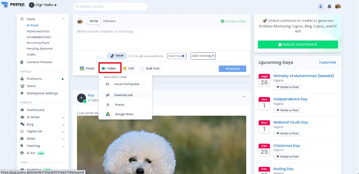
Task: Open the Boxing Day event
Action: pyautogui.click(x=284, y=169)
